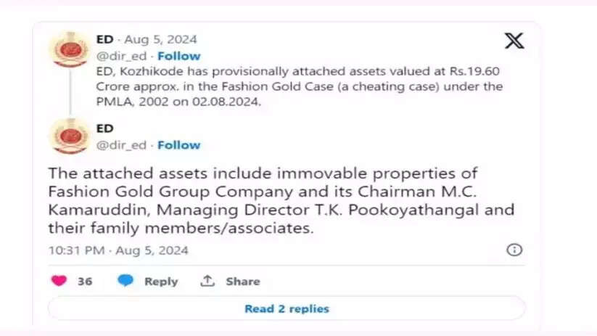Viewport: 597px width, 336px height.
Task: Click the ED display name on the top tweet
Action: tap(104, 39)
